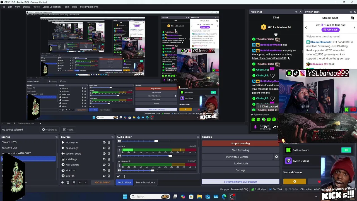Open Vertical Canvas yellow gear button
Viewport: 357px width, 201px height.
click(x=295, y=182)
